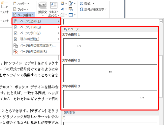
Task: Click document text オンライン ビデオ
Action: [x=20, y=63]
